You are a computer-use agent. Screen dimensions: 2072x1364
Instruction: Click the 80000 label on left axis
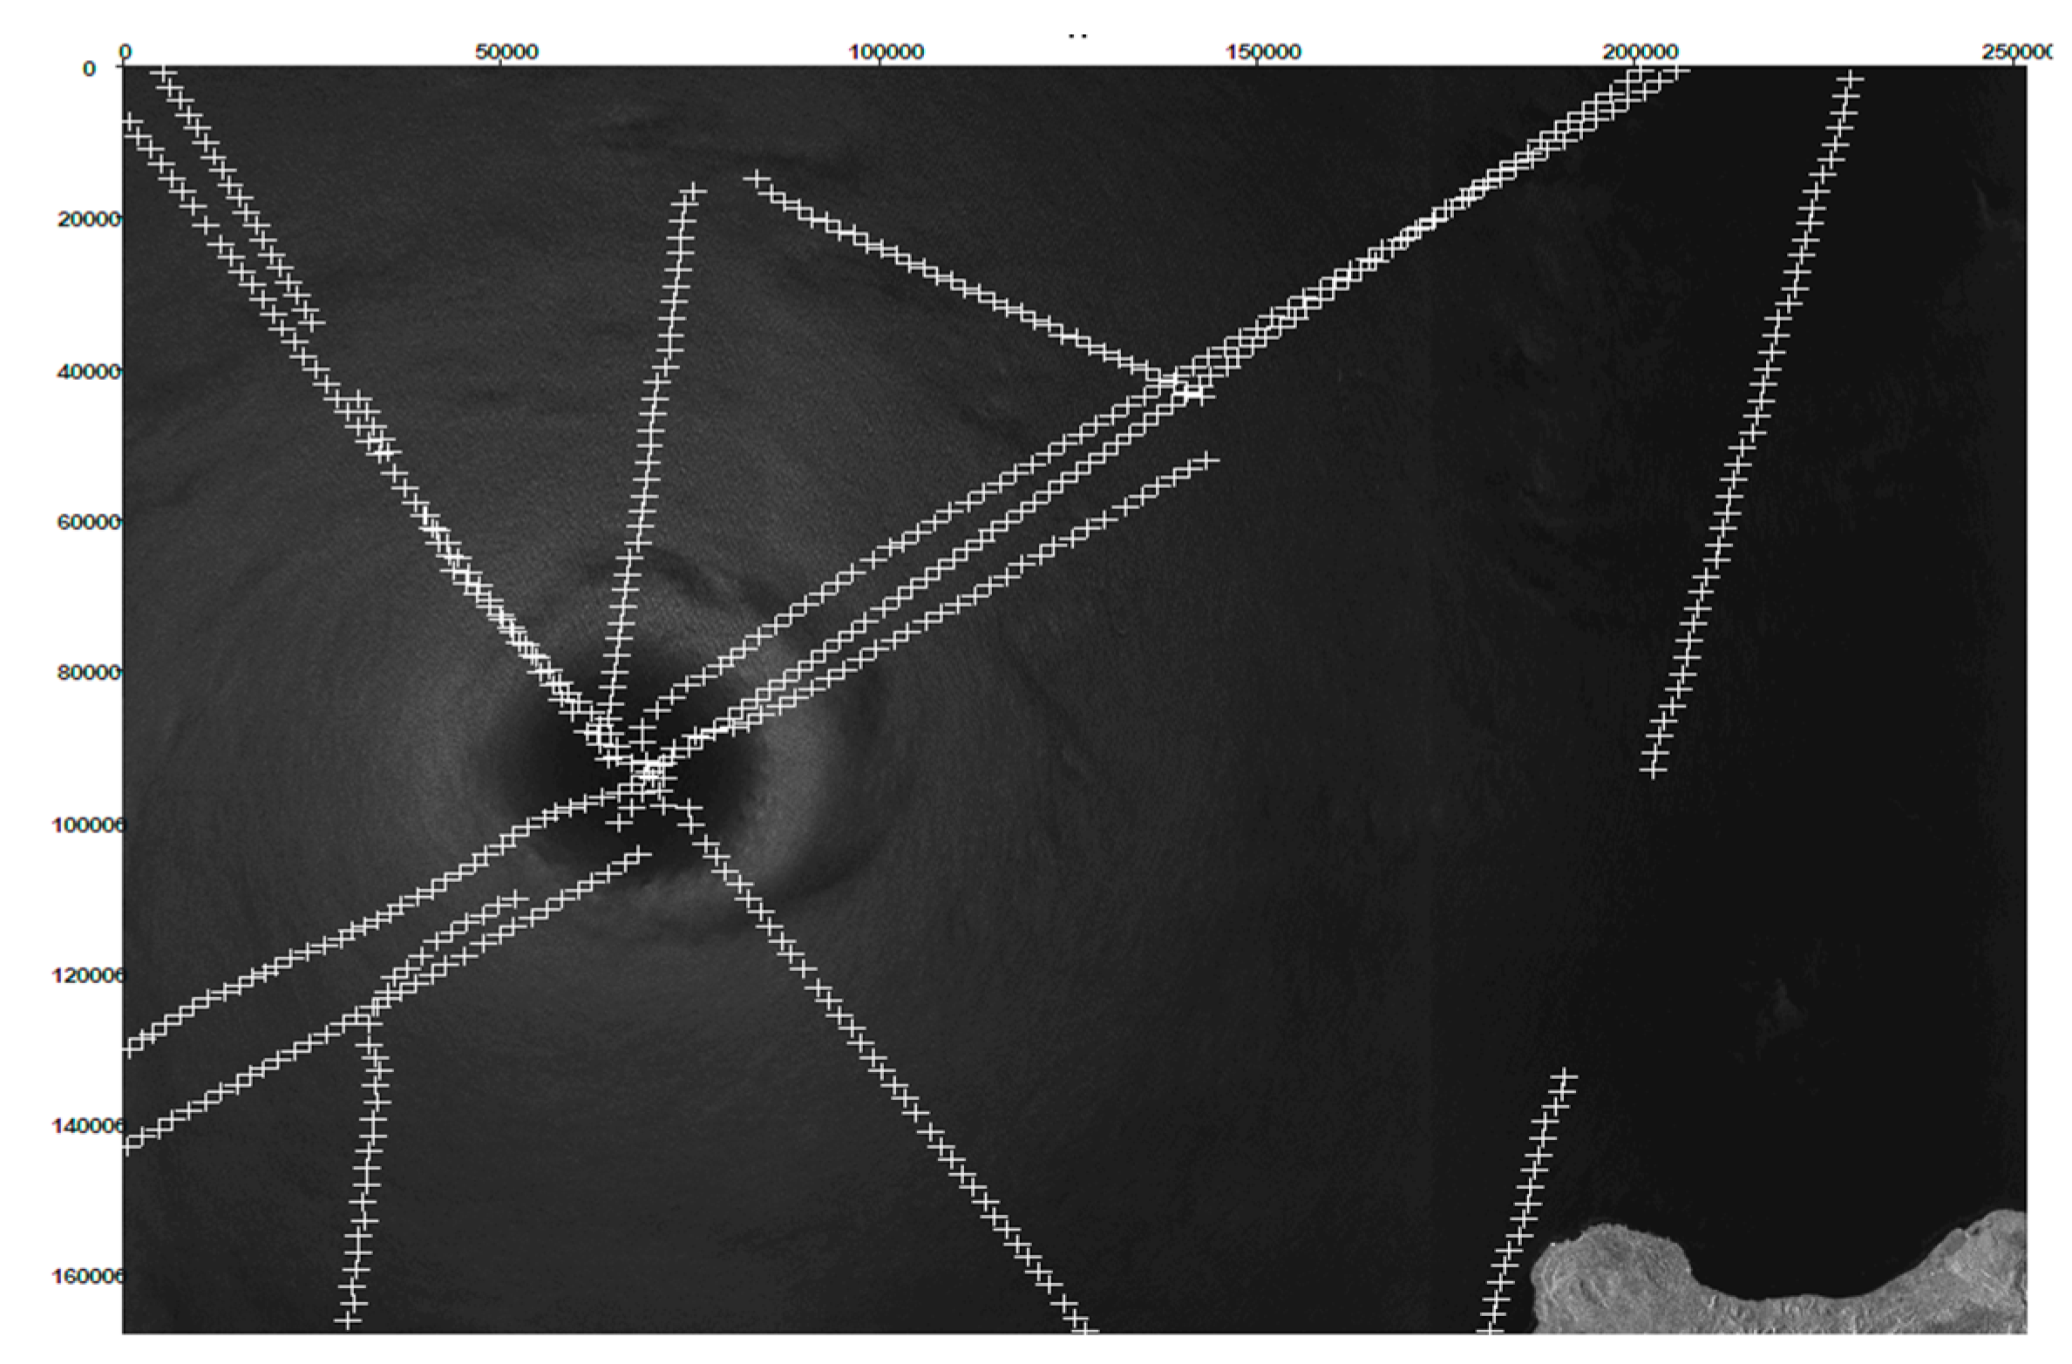[89, 672]
